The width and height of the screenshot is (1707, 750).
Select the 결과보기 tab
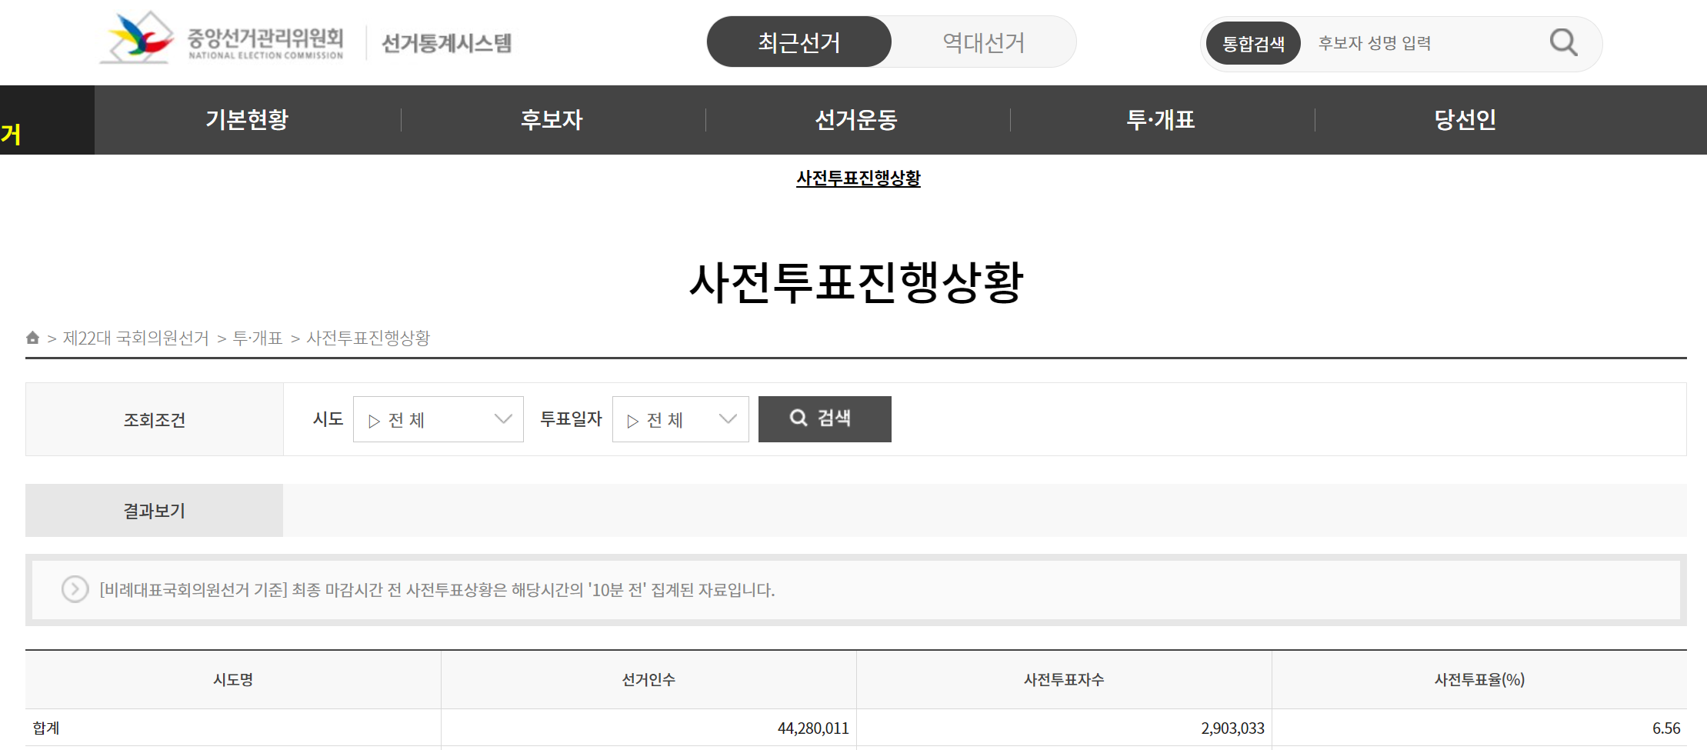tap(154, 511)
